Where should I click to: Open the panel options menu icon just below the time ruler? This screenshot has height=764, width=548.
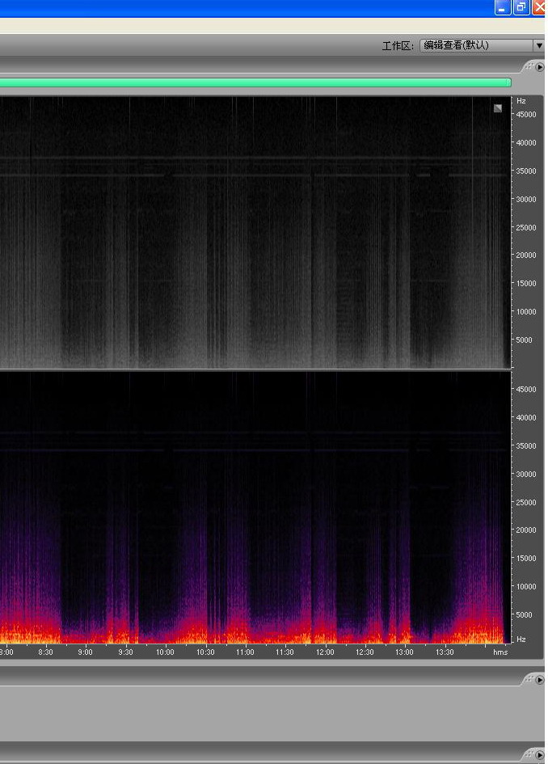click(540, 679)
